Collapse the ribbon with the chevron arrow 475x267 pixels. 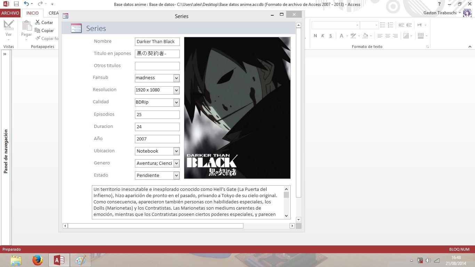pyautogui.click(x=470, y=47)
